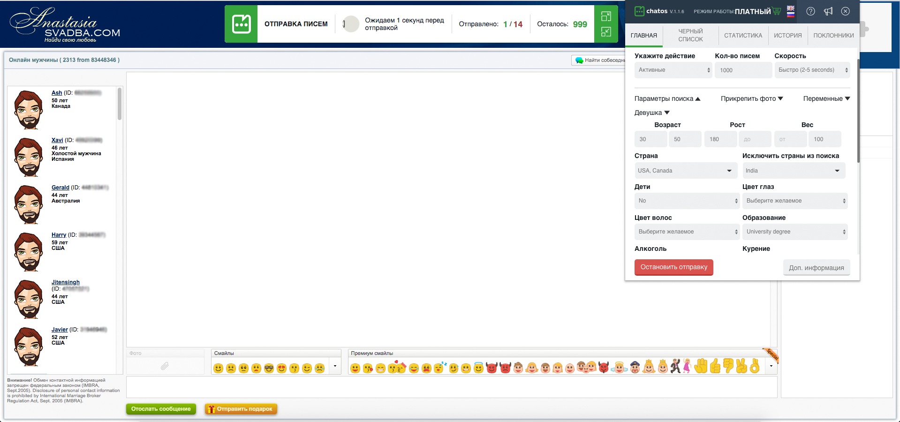The width and height of the screenshot is (900, 422).
Task: Click the chatos panel vertical scrollbar
Action: click(858, 111)
